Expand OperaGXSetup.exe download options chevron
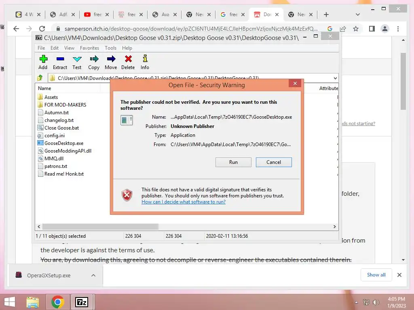This screenshot has width=414, height=310. (x=93, y=275)
